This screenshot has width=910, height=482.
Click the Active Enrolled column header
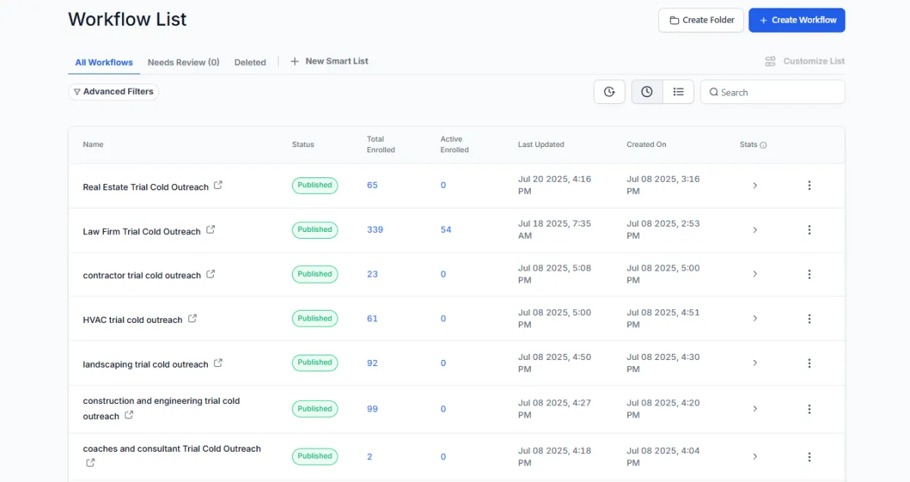455,145
